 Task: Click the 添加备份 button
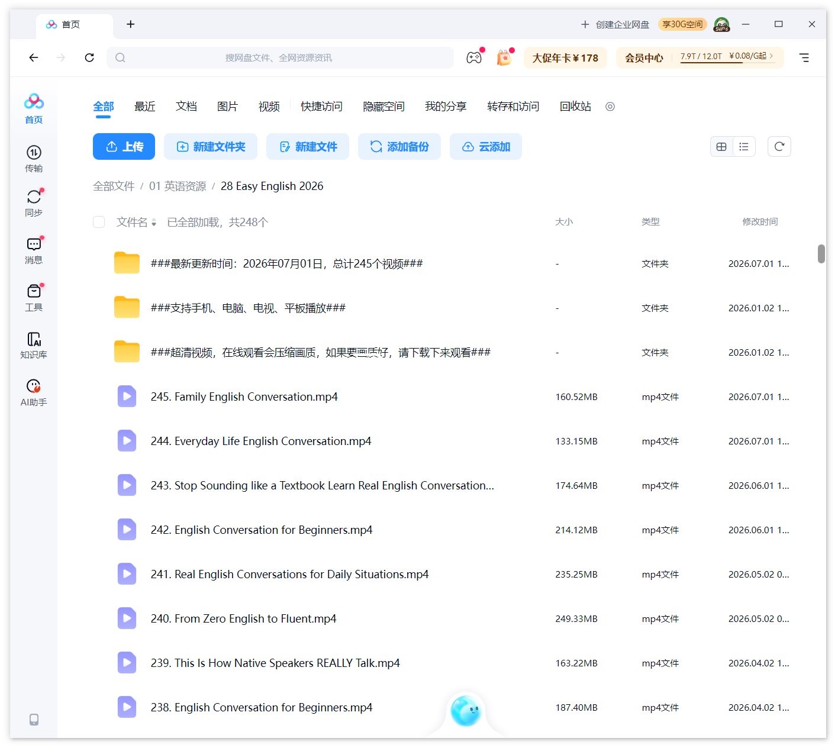click(x=399, y=147)
